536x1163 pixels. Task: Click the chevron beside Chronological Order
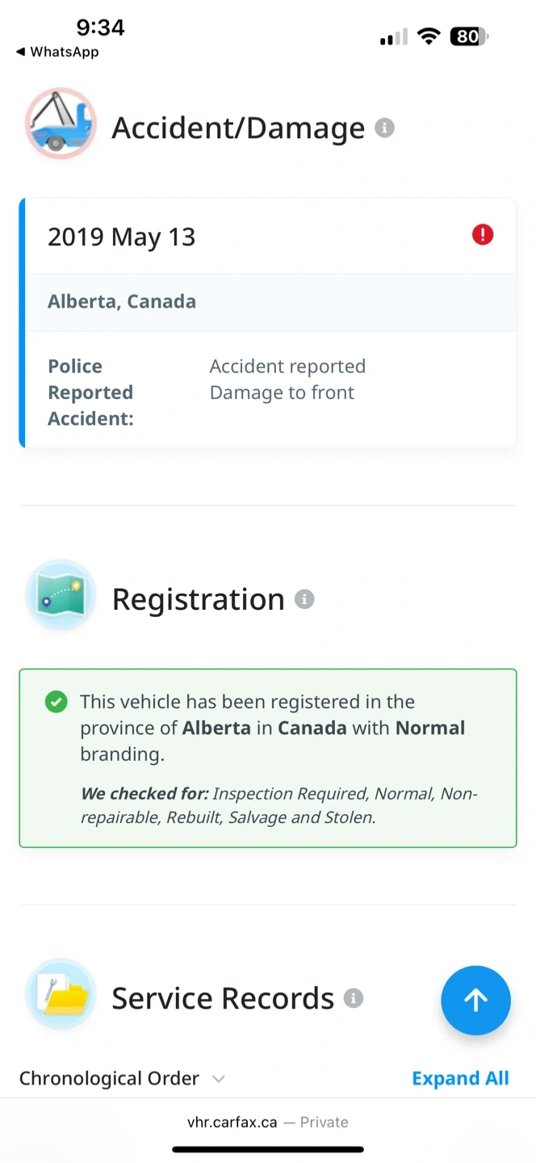click(218, 1079)
